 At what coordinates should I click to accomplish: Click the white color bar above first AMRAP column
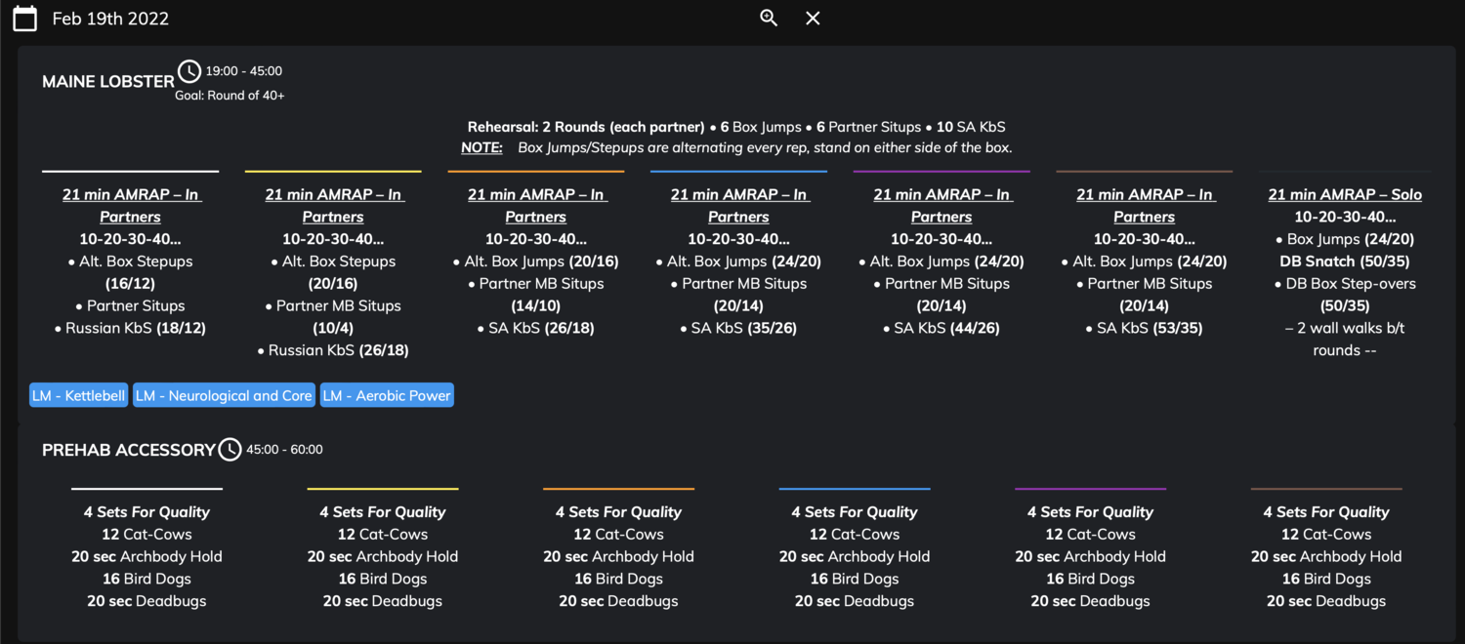point(130,172)
